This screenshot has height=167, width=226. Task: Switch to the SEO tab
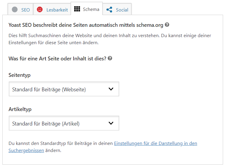21,9
